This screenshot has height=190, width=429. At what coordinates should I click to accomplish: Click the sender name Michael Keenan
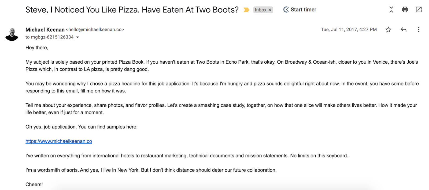(45, 30)
